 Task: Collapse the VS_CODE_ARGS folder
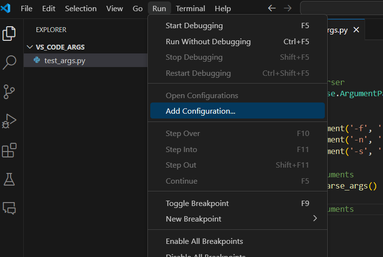pos(30,47)
